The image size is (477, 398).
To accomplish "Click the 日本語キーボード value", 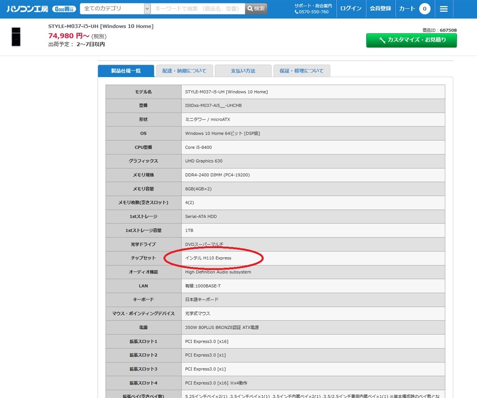I will 202,299.
